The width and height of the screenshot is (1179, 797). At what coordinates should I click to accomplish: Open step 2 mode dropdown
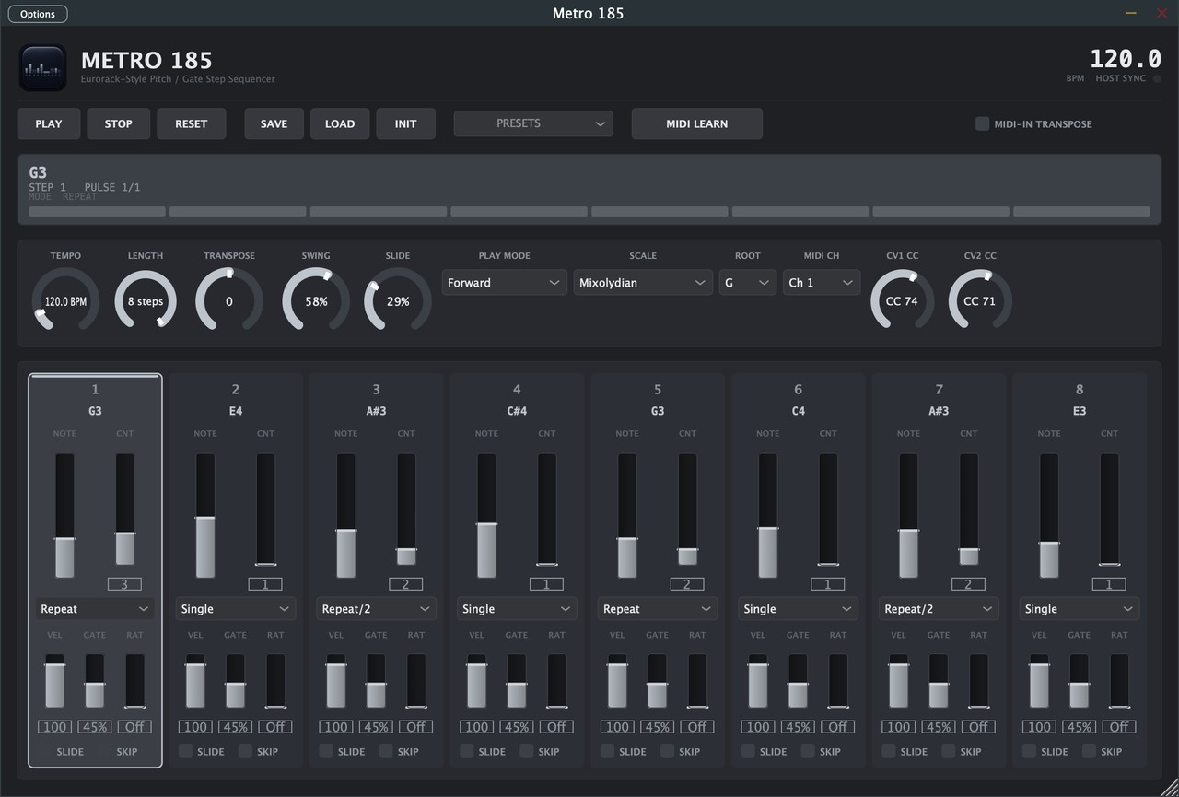click(236, 609)
